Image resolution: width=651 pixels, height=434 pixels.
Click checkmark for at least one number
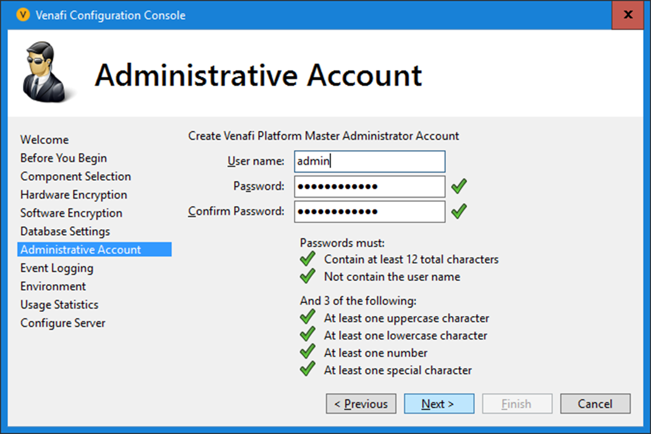coord(308,353)
